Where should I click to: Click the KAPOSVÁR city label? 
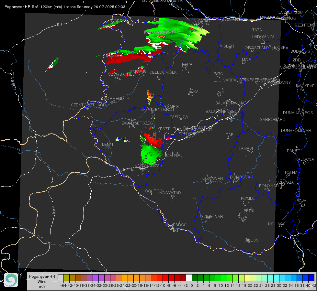point(212,178)
